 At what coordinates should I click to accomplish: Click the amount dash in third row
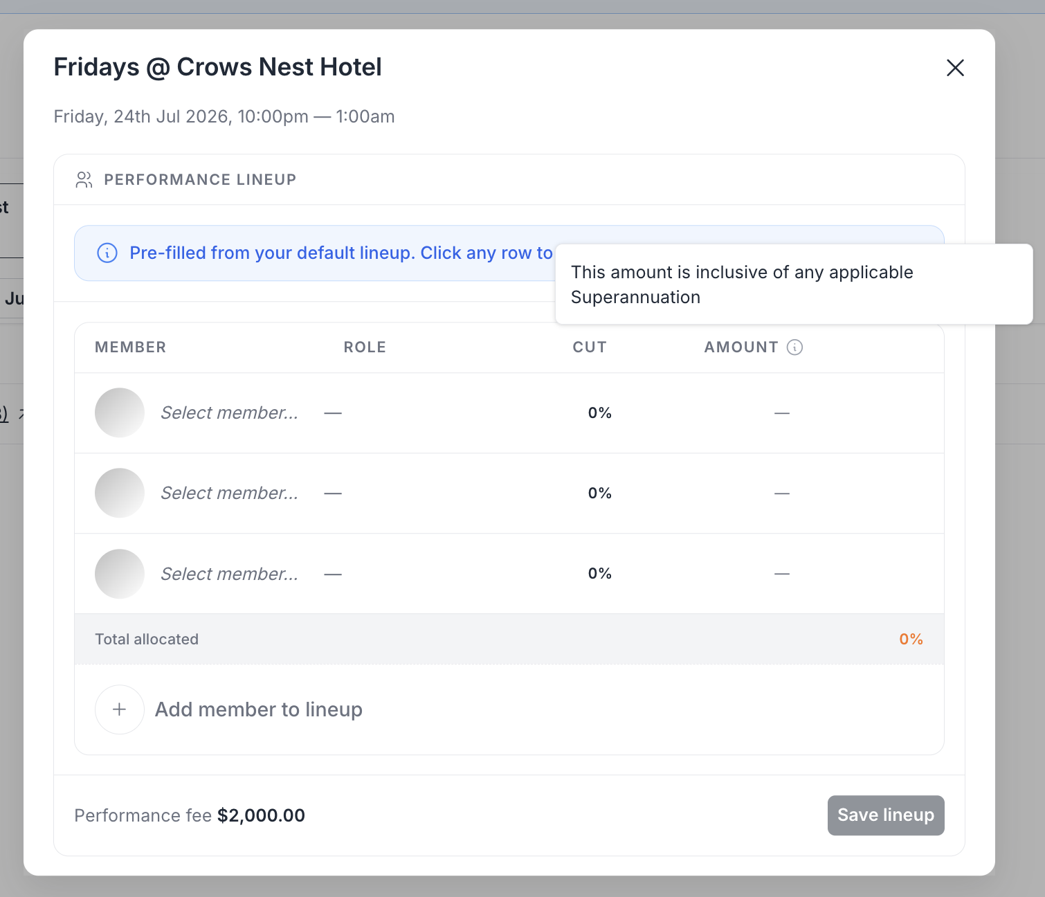pos(782,574)
